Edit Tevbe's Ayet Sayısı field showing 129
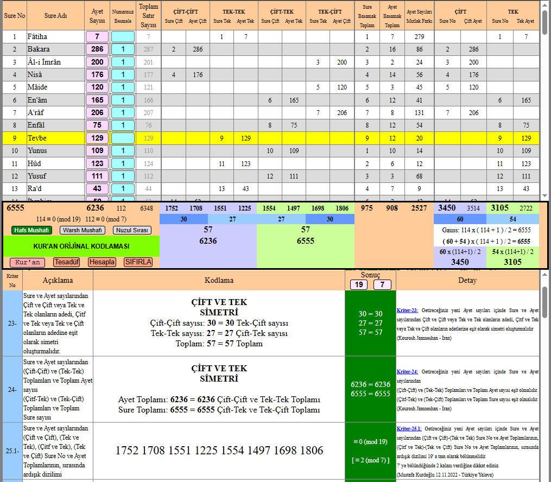Viewport: 551px width, 482px height. (97, 138)
